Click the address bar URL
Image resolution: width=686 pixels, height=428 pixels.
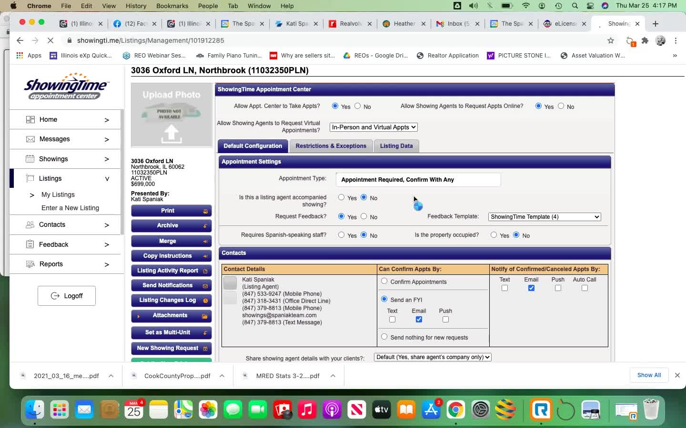[x=151, y=40]
